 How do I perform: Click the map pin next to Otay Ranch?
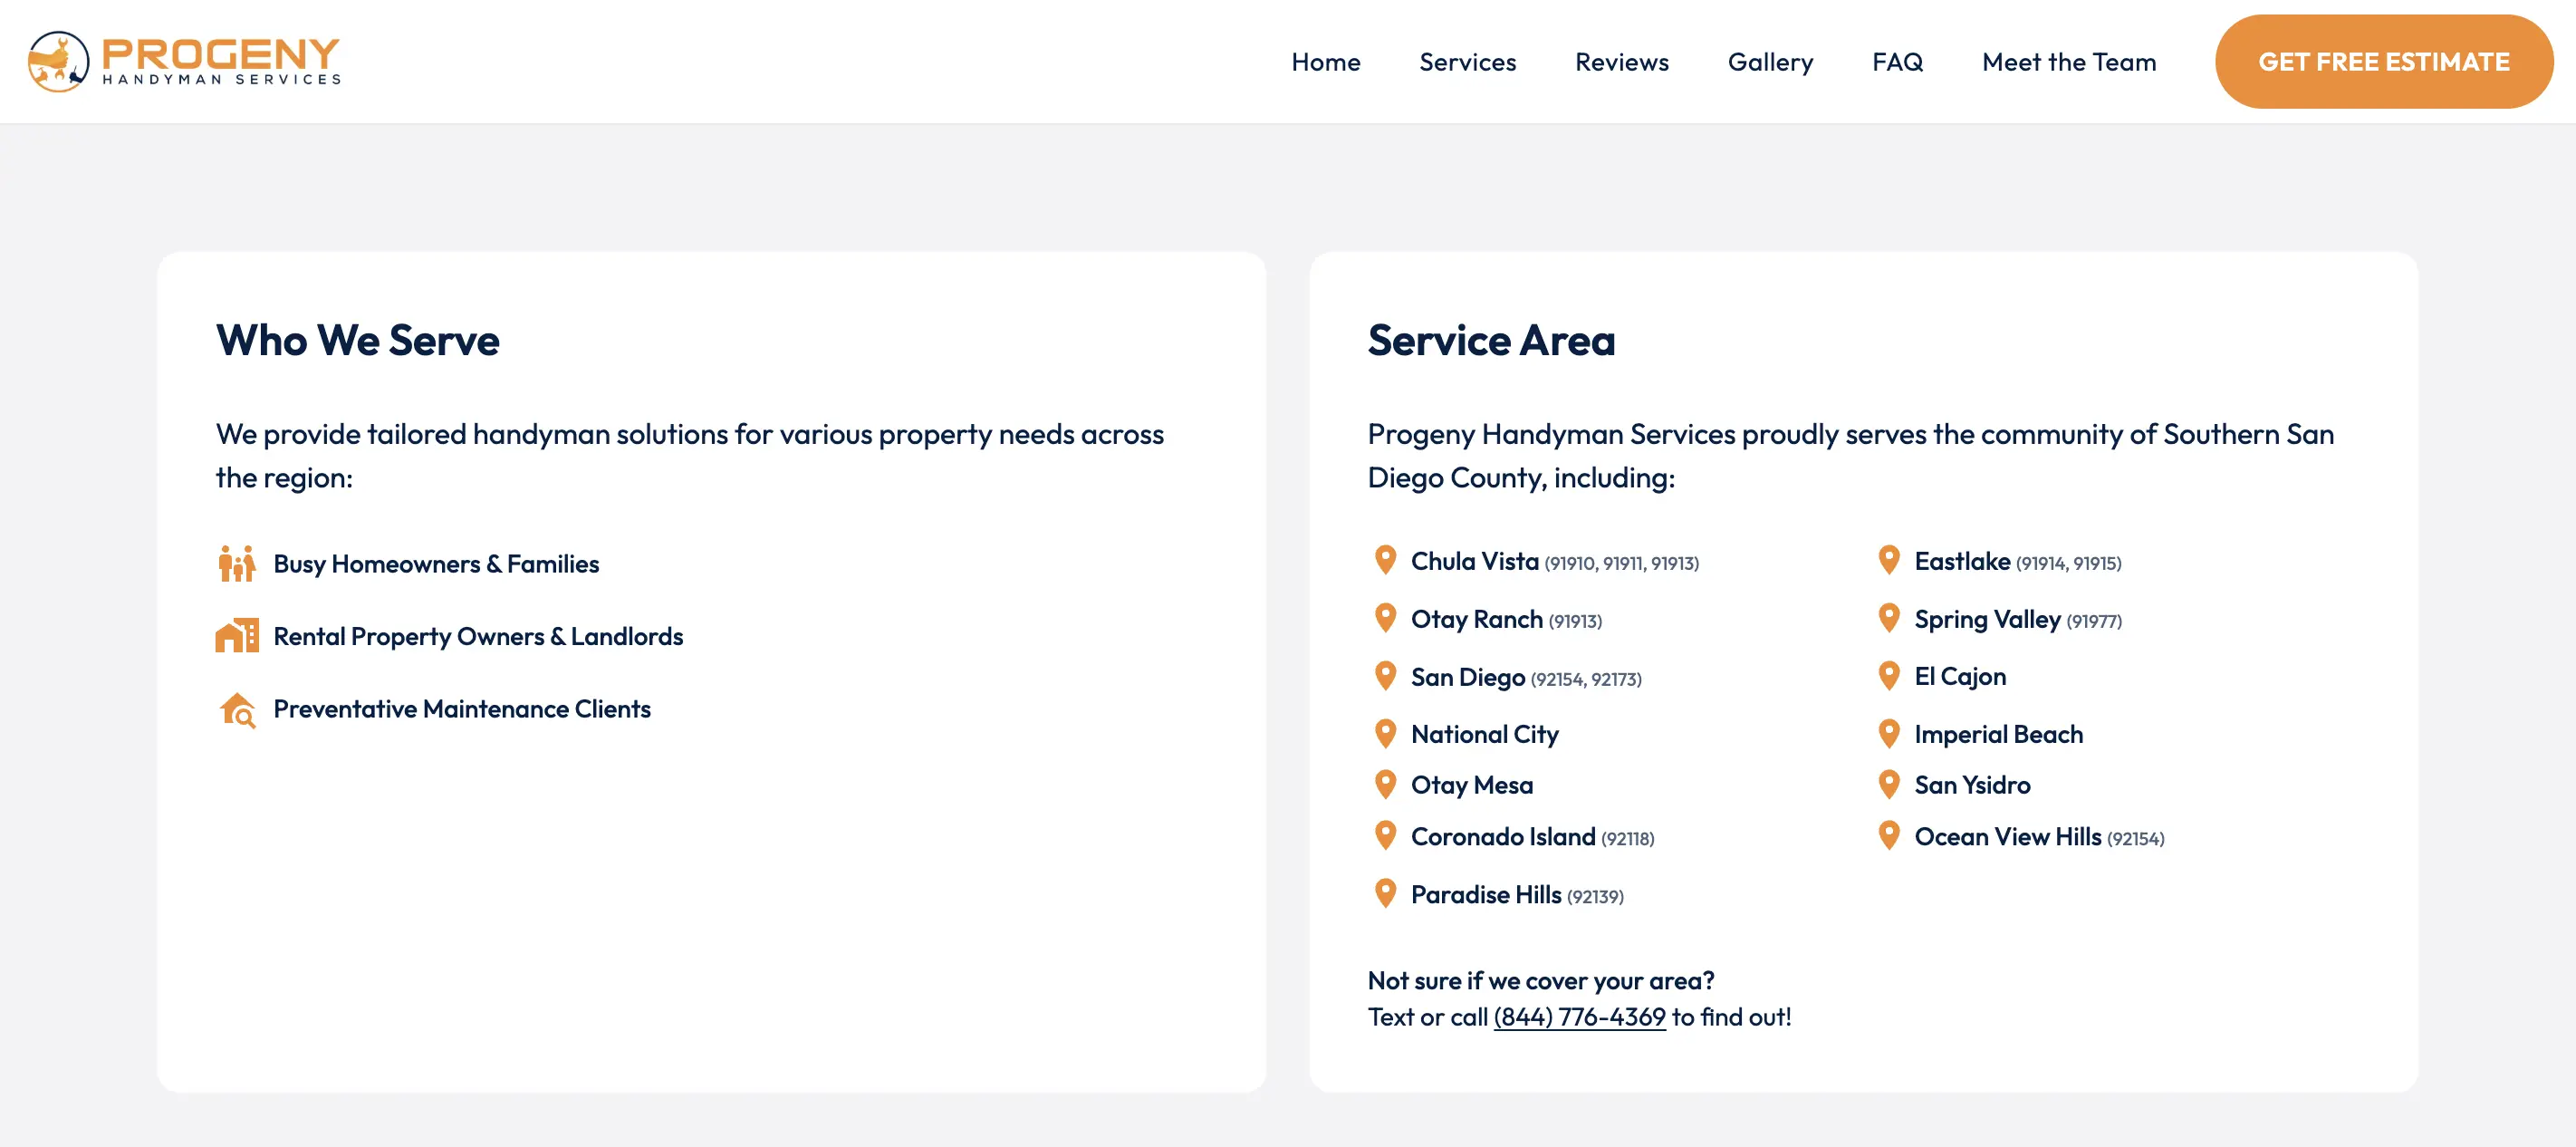coord(1385,618)
